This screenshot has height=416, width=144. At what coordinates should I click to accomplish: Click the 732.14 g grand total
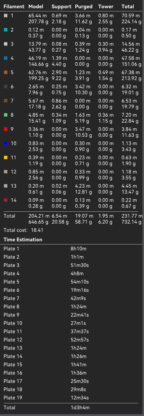click(x=131, y=222)
